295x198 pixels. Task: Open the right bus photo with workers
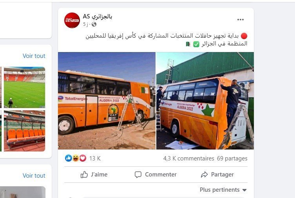pyautogui.click(x=205, y=101)
